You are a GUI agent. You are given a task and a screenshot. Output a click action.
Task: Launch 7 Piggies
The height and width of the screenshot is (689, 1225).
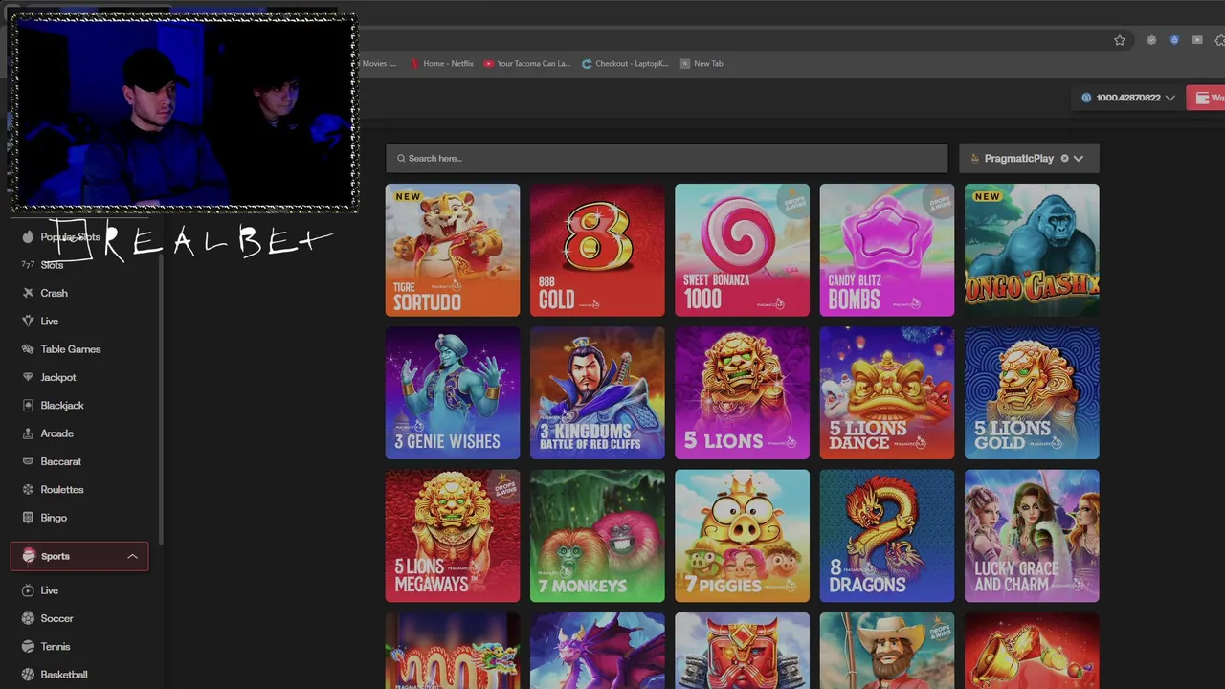pyautogui.click(x=742, y=536)
